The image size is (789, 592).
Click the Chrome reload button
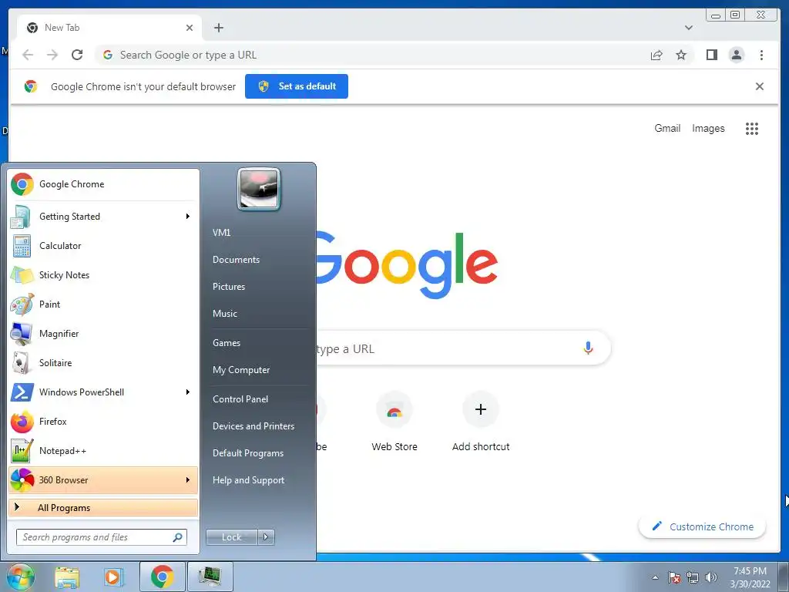(x=77, y=55)
